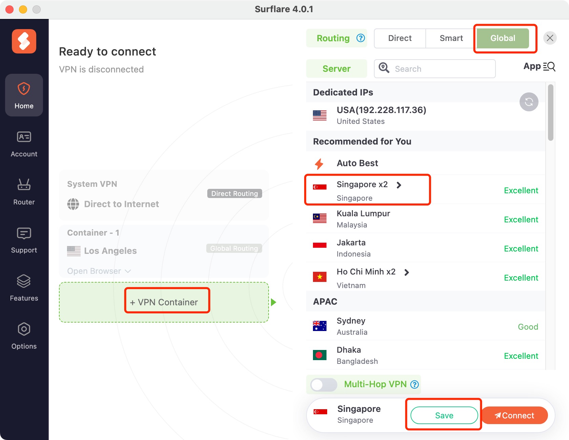Switch to the Direct routing tab
This screenshot has width=569, height=440.
pyautogui.click(x=400, y=38)
